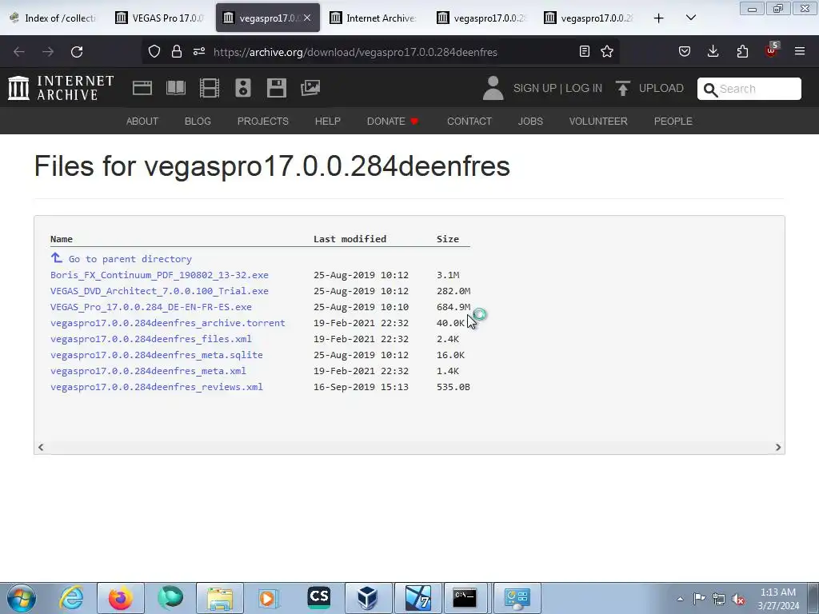Click the user avatar icon

[493, 88]
